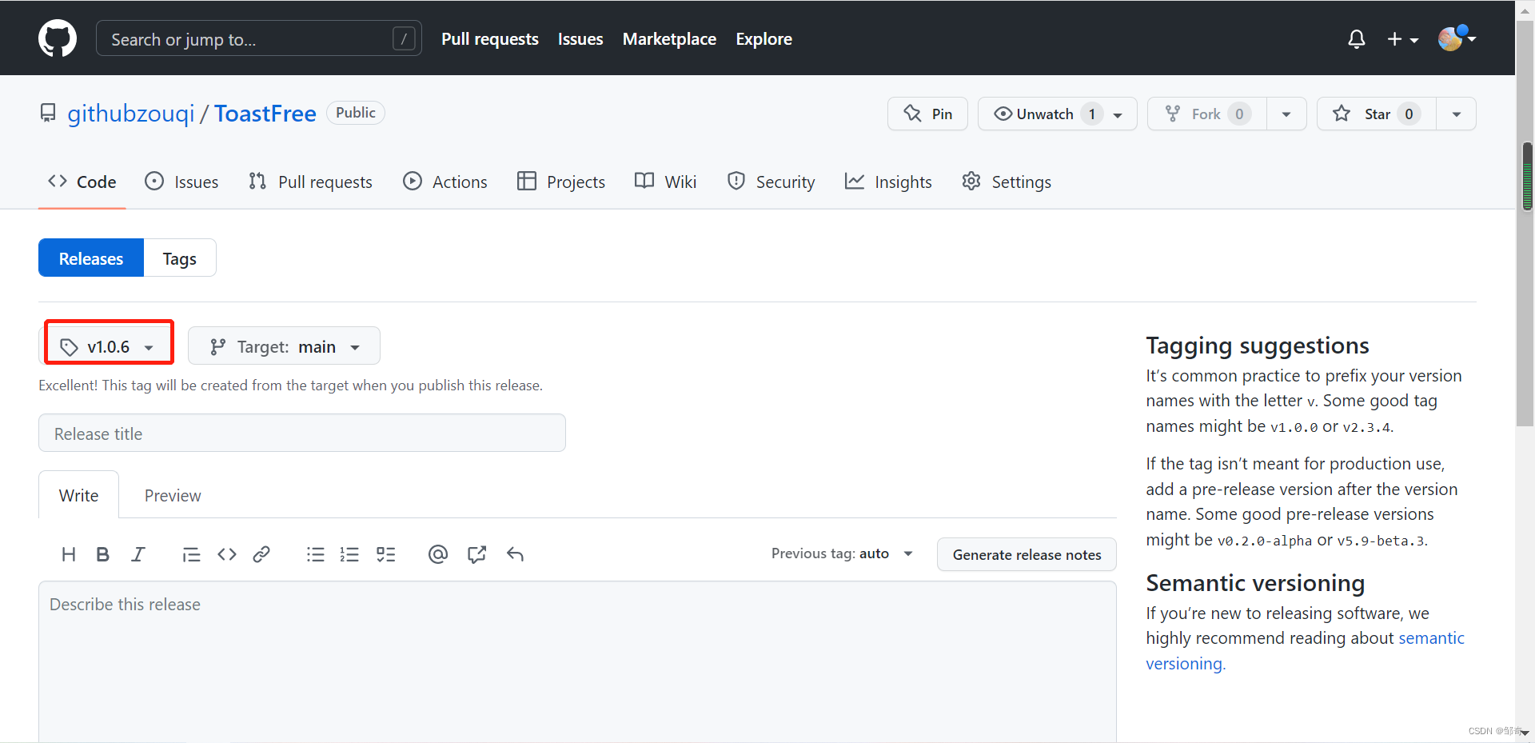Focus the Release title field
Screen dimensions: 1535x743
pyautogui.click(x=302, y=433)
